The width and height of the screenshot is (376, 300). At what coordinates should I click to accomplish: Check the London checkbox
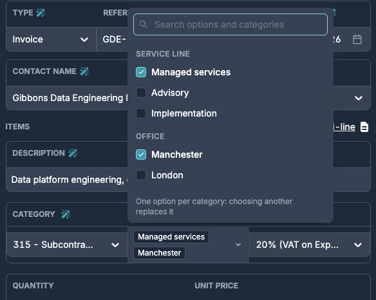141,175
